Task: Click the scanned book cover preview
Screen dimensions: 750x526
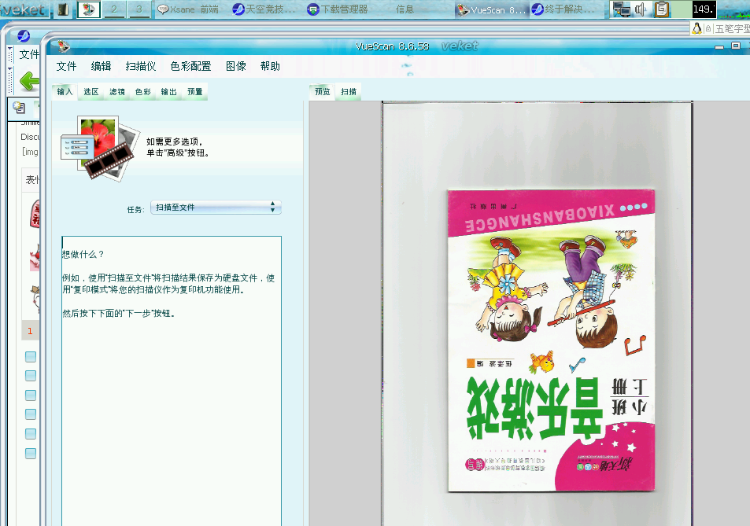Action: 551,340
